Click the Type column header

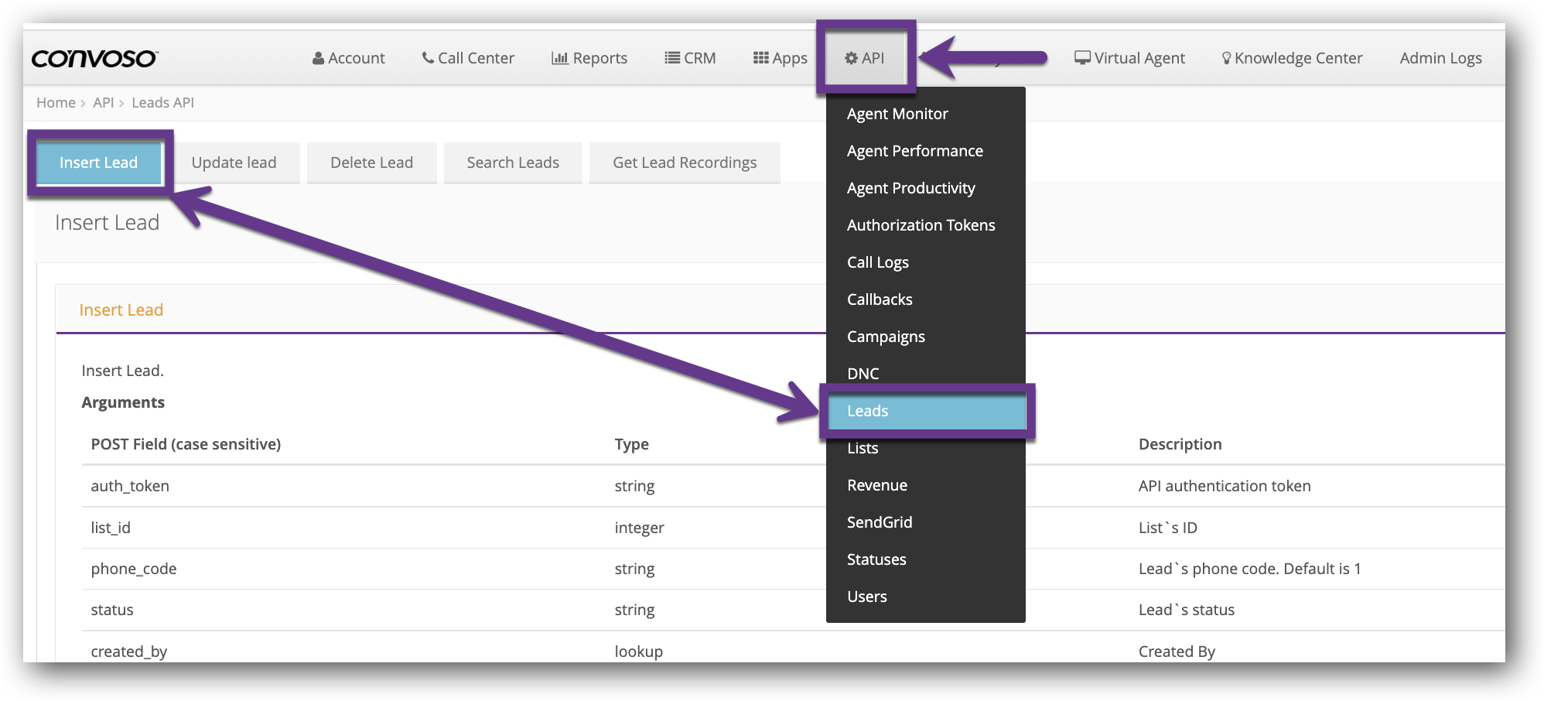tap(632, 444)
